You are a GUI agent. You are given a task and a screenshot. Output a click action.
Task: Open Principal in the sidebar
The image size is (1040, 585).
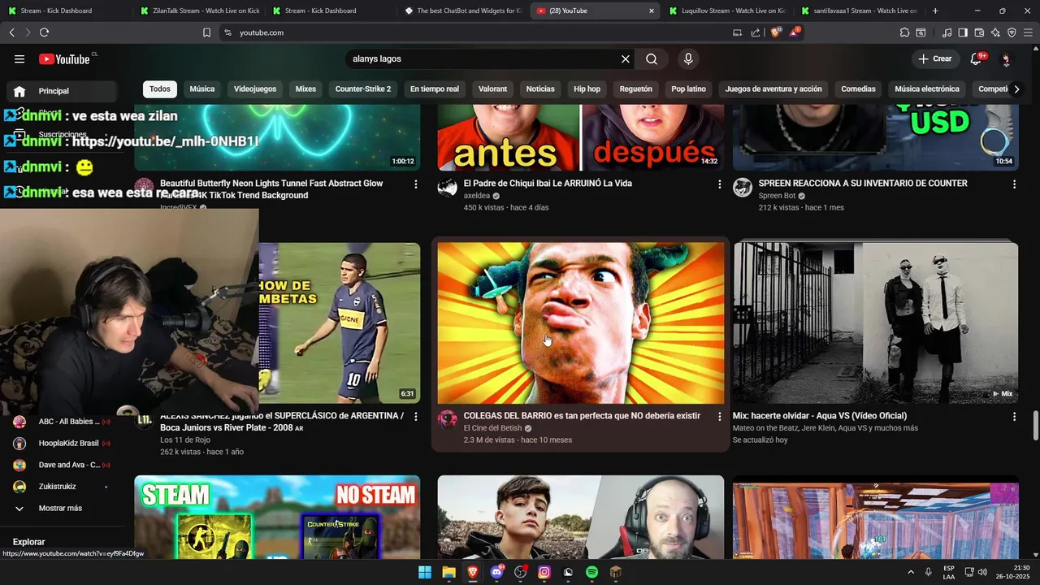(x=60, y=91)
